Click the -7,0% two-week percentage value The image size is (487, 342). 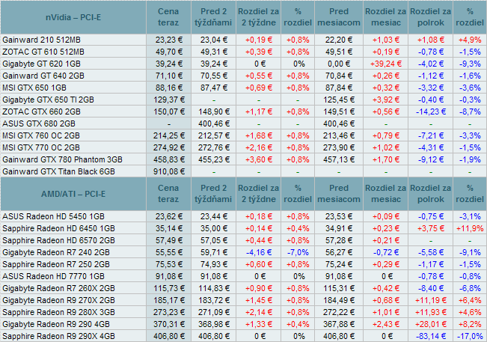(x=298, y=252)
